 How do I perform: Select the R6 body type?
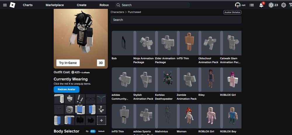87,131
